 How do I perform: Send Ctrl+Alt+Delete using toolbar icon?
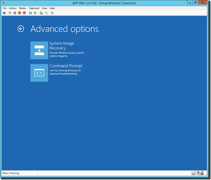(x=4, y=13)
